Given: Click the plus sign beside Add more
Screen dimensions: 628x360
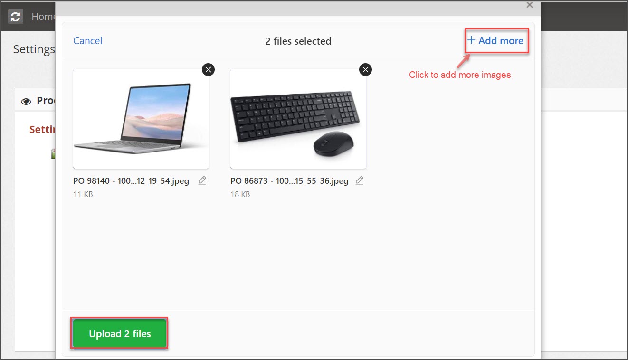Looking at the screenshot, I should [x=471, y=40].
